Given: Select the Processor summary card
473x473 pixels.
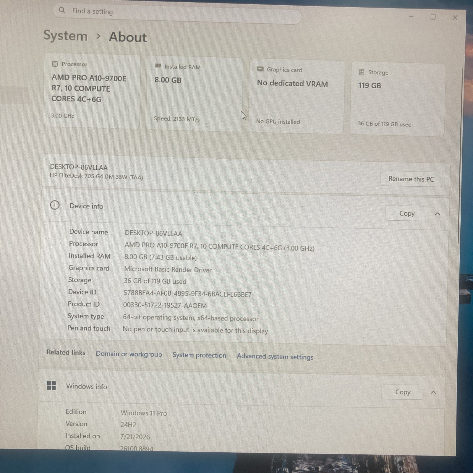Looking at the screenshot, I should pyautogui.click(x=92, y=91).
